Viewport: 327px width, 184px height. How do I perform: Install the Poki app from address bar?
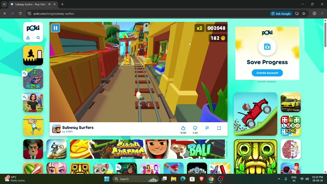297,14
